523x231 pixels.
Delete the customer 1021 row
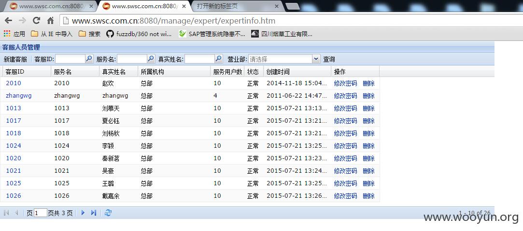(x=368, y=171)
